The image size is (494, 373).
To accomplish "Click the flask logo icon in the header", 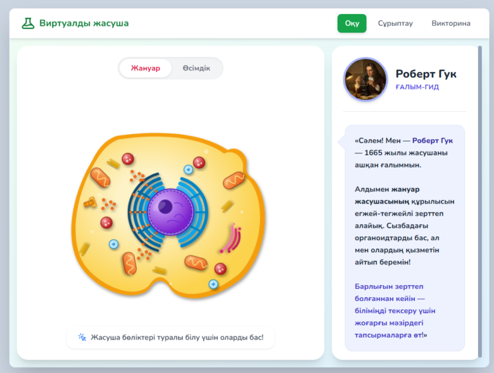I will point(28,23).
